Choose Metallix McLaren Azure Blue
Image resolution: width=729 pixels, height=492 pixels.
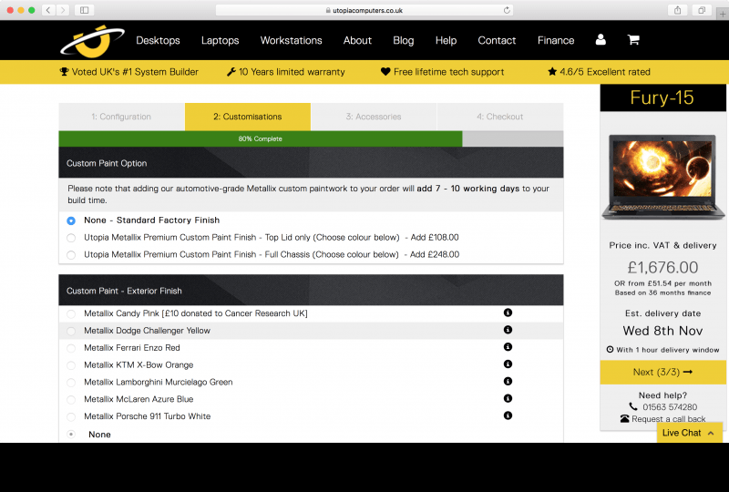coord(71,399)
